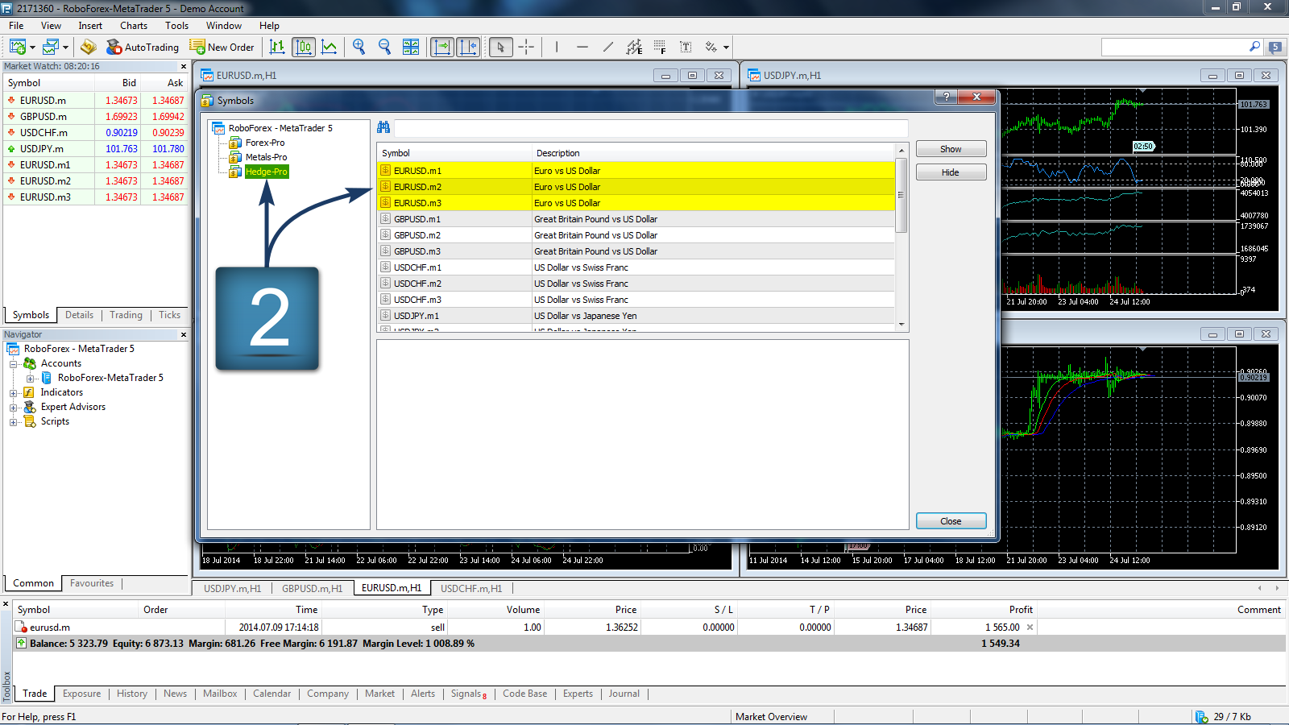Switch to bar chart display
Screen dimensions: 1289x725
277,48
